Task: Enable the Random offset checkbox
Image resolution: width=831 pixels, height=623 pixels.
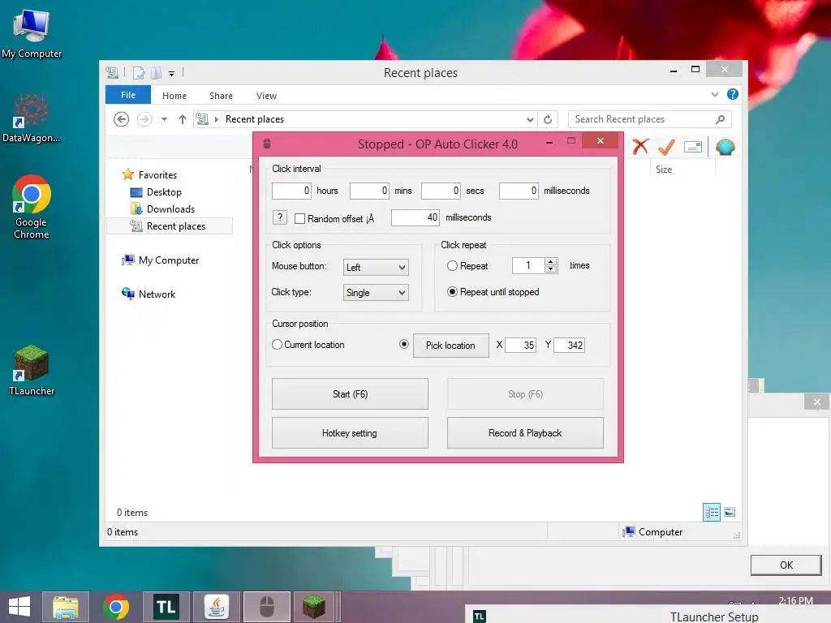Action: [x=300, y=219]
